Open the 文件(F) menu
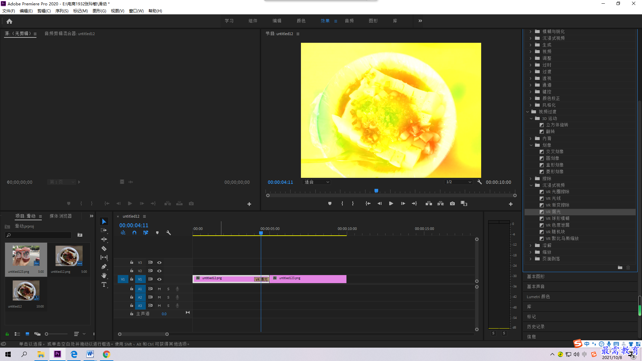Image resolution: width=642 pixels, height=361 pixels. [x=9, y=11]
